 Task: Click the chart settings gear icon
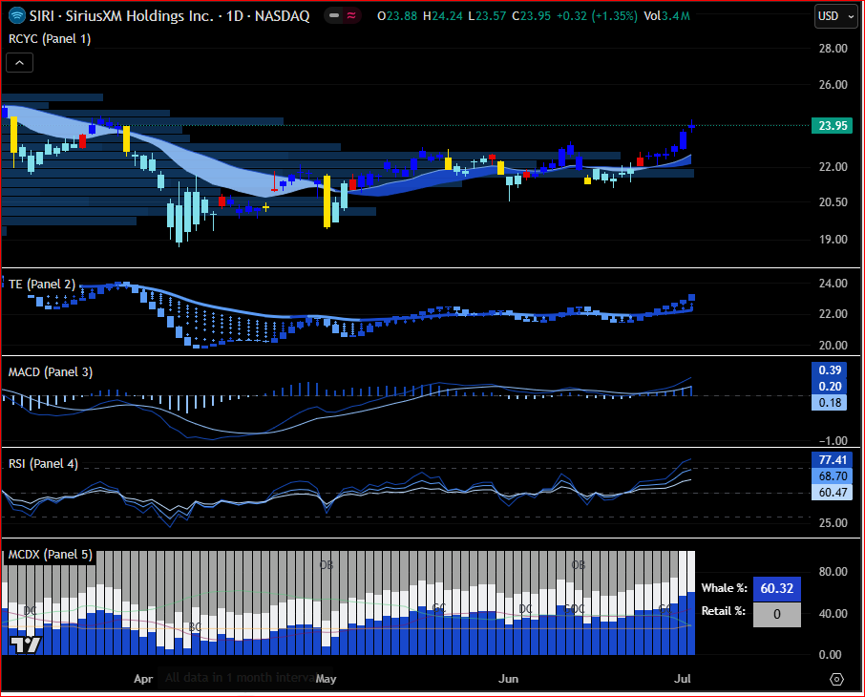(836, 679)
